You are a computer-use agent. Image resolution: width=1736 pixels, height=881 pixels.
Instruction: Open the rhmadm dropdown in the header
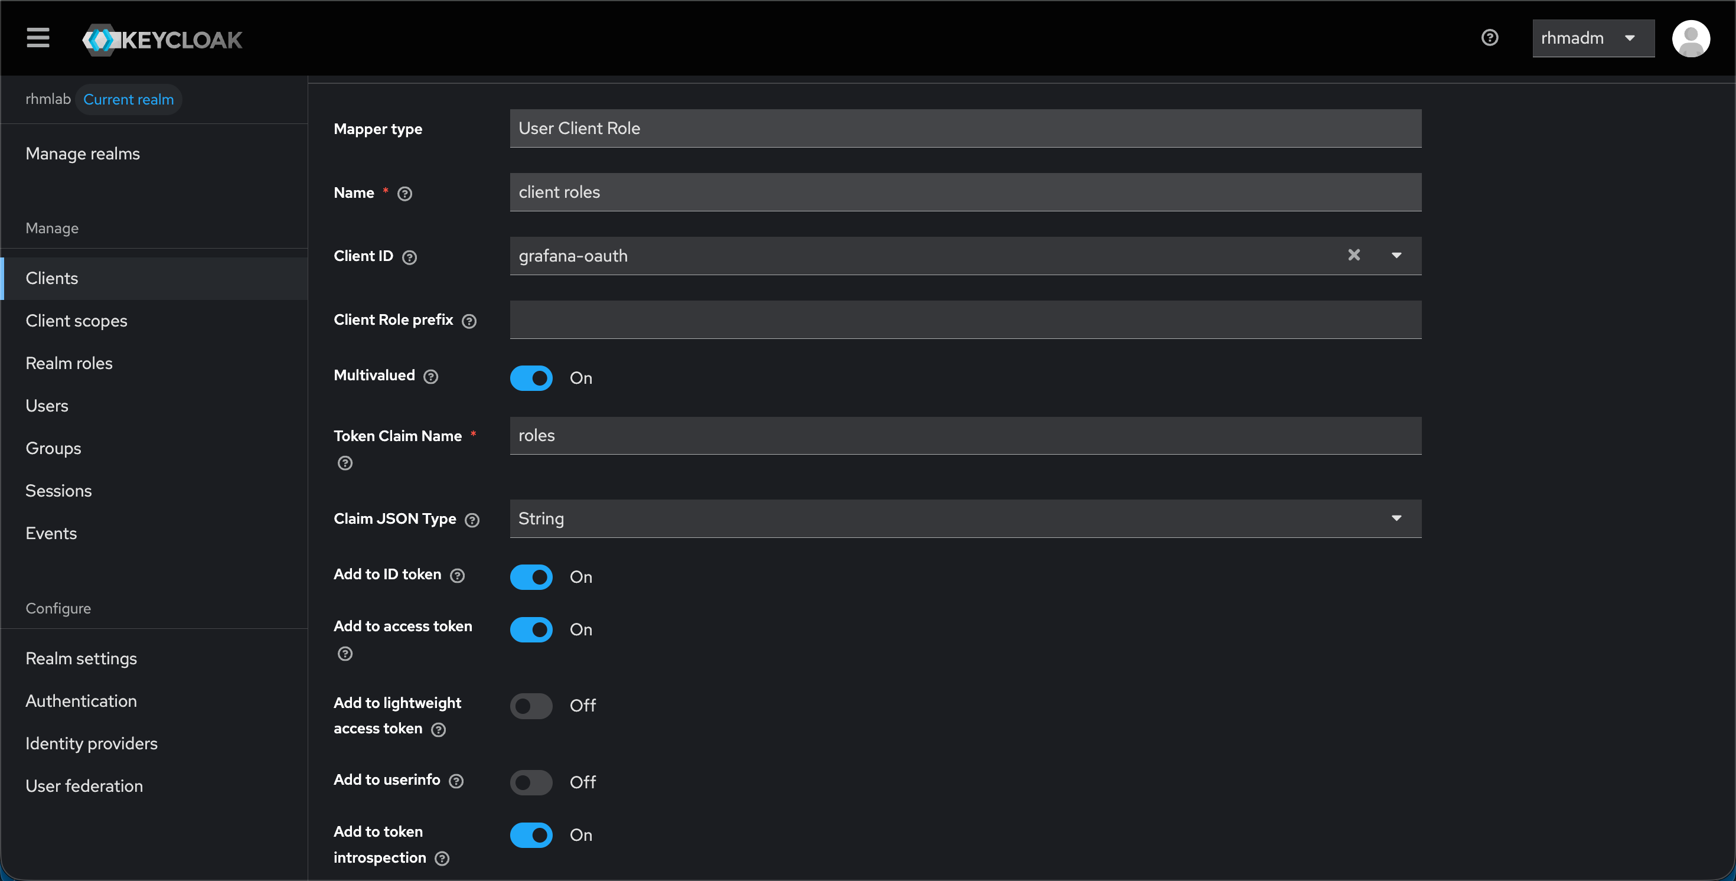tap(1593, 38)
